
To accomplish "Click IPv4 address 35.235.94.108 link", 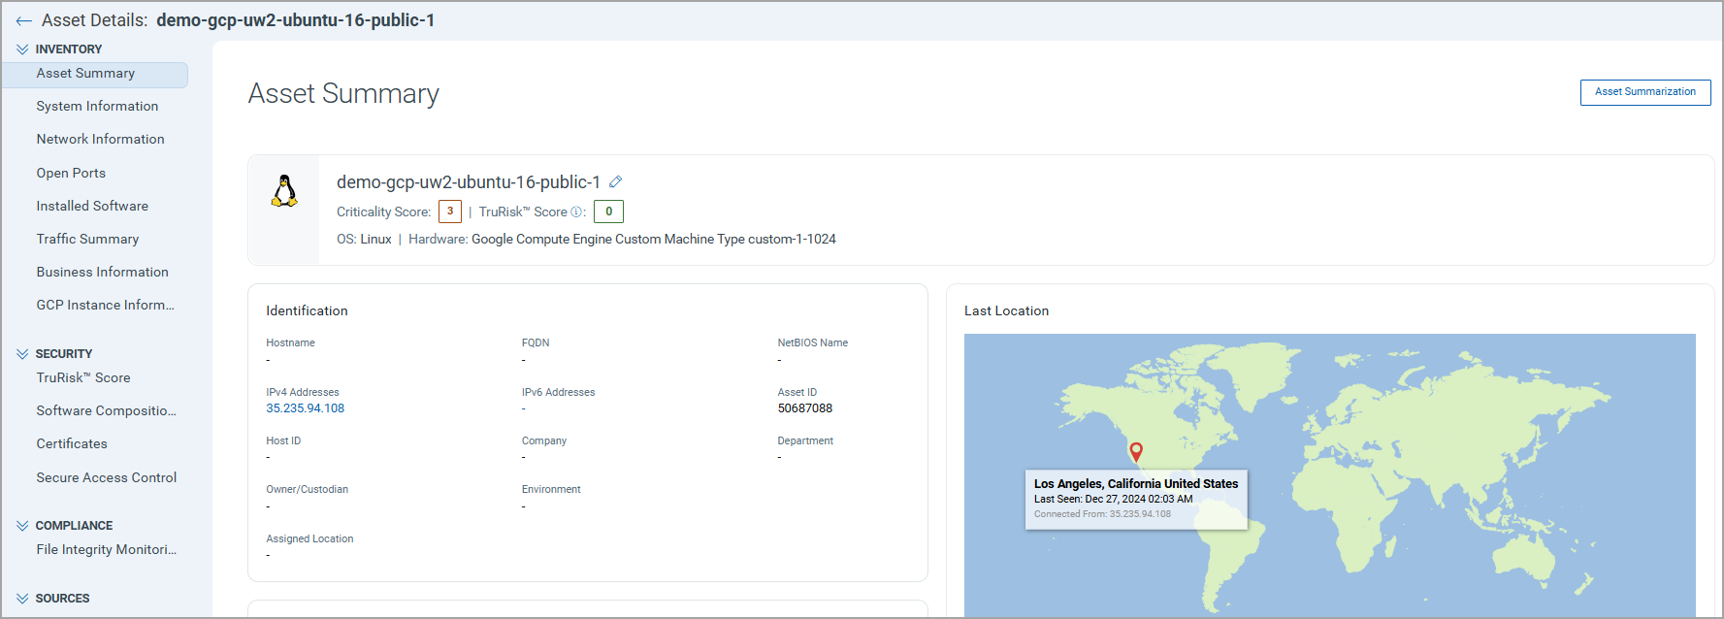I will pos(306,408).
